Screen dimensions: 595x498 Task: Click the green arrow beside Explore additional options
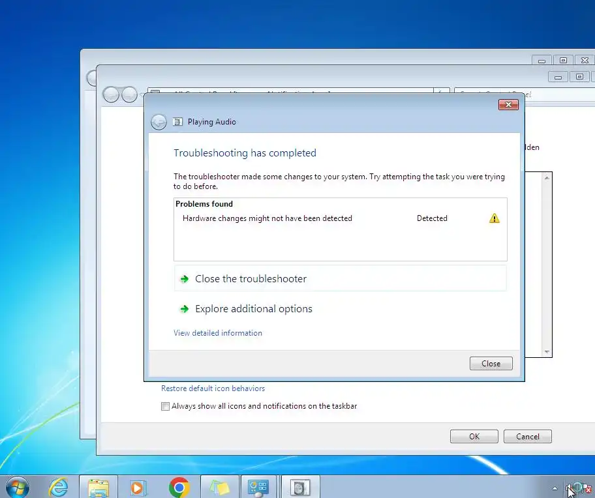[x=185, y=309]
